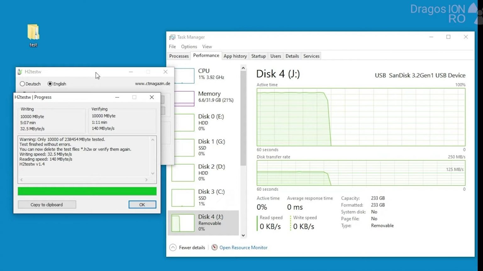The width and height of the screenshot is (483, 271).
Task: Click the Task Manager title bar icon
Action: (172, 37)
